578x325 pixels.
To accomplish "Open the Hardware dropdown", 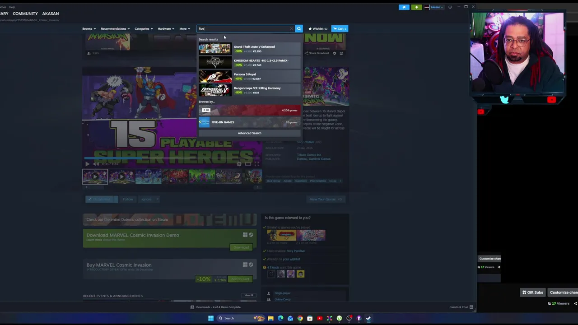I will [x=166, y=28].
